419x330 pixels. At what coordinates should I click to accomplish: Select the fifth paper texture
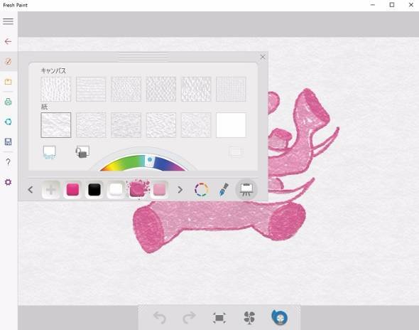(196, 125)
